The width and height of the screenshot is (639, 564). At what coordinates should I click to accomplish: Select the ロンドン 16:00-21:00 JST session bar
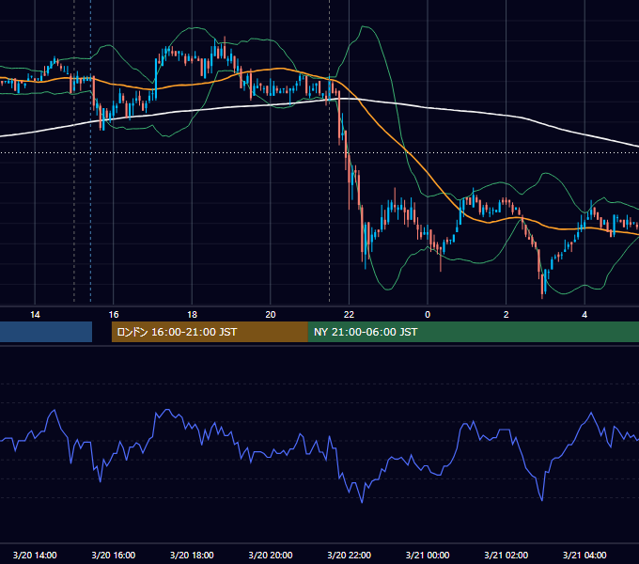(x=210, y=332)
